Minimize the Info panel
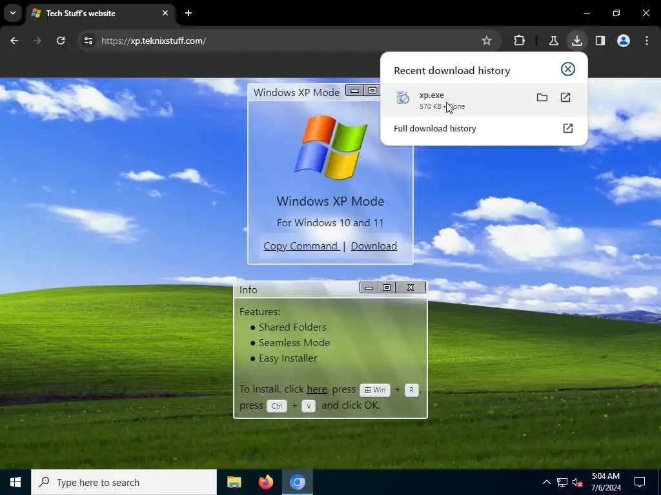This screenshot has width=661, height=495. (x=369, y=287)
